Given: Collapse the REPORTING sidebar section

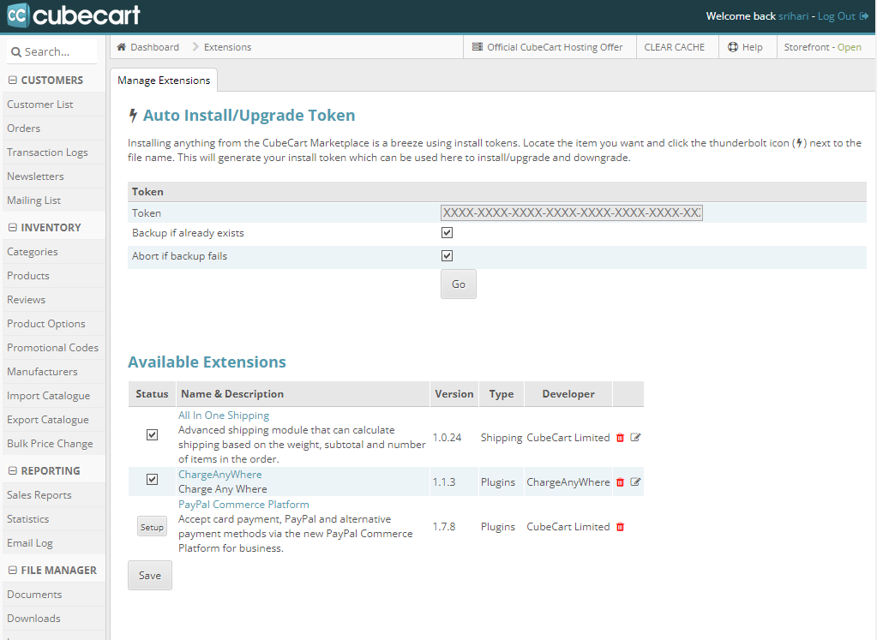Looking at the screenshot, I should point(12,470).
